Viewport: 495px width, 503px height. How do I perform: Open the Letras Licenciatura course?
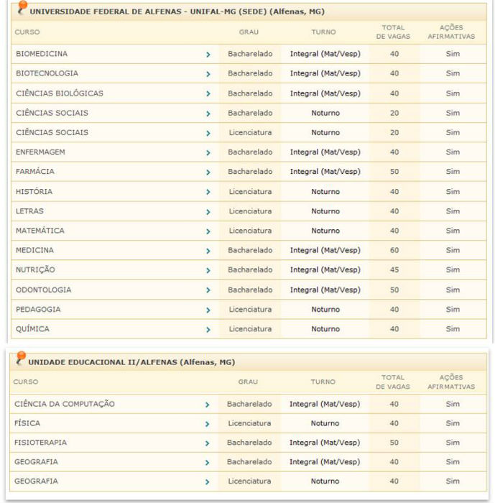click(29, 211)
